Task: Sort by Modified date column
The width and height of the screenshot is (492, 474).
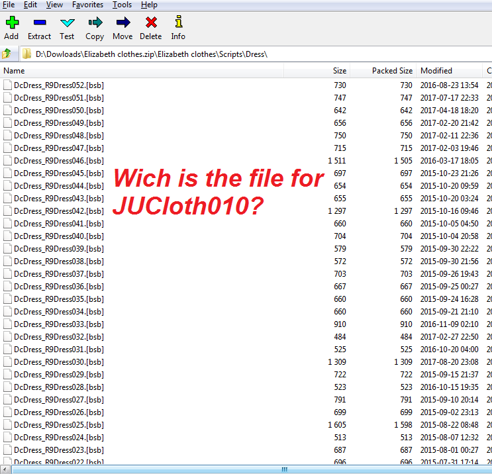Action: [436, 71]
